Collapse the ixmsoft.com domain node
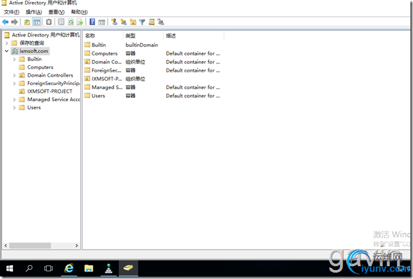This screenshot has height=279, width=413. pos(7,51)
